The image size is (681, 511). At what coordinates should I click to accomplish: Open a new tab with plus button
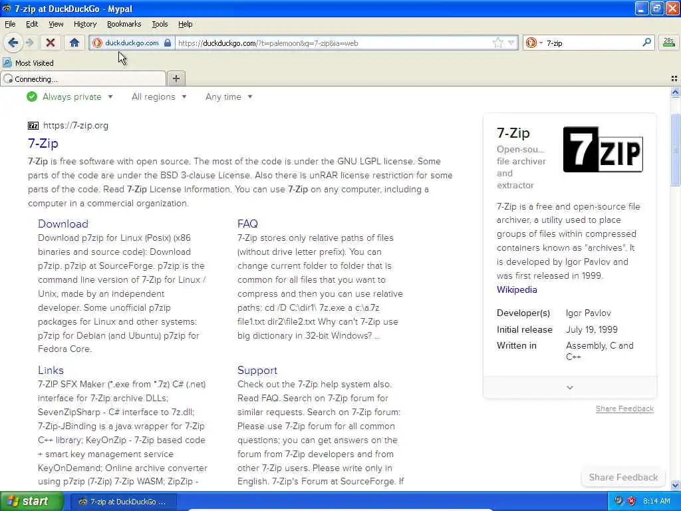pos(176,79)
